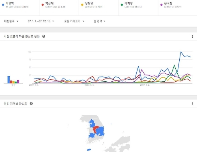Open the date range dropdown 07. 1. 1.~07. 12. 15.

[41, 21]
